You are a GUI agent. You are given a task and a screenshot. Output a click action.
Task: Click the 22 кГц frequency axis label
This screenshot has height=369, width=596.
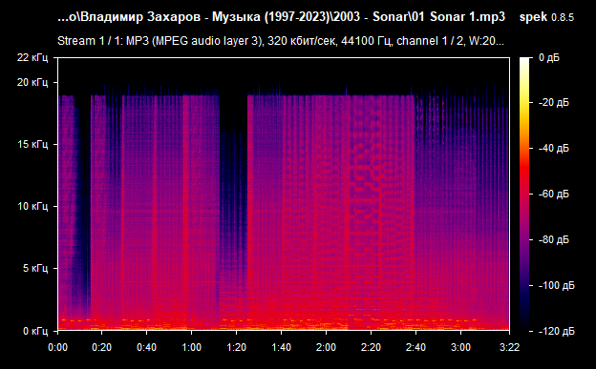[x=32, y=58]
